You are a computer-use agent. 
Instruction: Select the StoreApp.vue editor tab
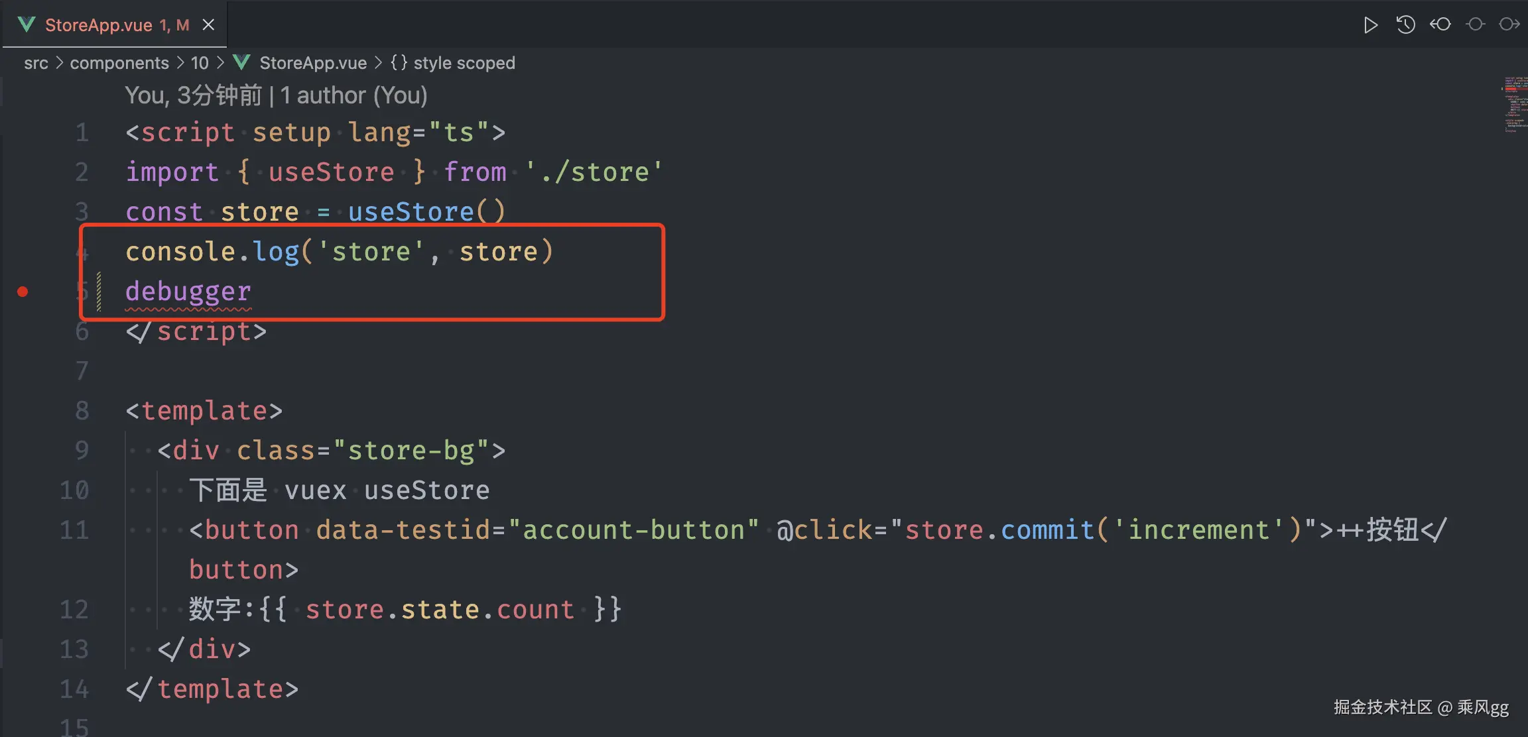pos(99,25)
